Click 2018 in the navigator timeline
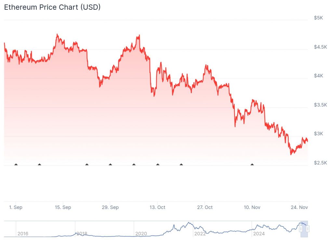The height and width of the screenshot is (243, 333). (x=82, y=234)
